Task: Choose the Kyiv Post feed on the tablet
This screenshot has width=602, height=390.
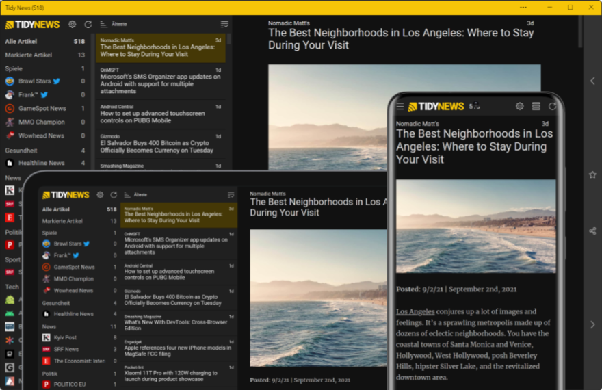Action: pos(64,338)
